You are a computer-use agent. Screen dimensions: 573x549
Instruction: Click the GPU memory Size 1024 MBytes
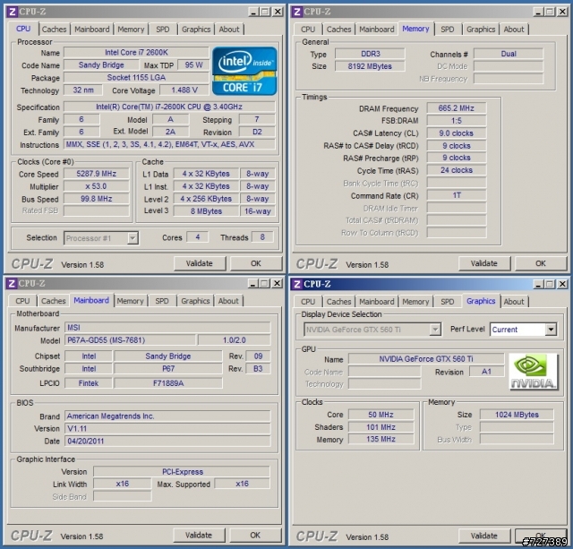(x=517, y=415)
